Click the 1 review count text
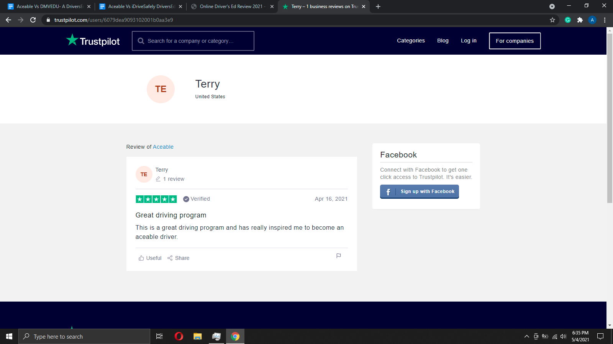 (174, 179)
